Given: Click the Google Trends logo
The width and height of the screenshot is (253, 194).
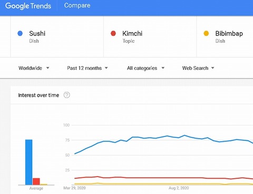Looking at the screenshot, I should (28, 6).
